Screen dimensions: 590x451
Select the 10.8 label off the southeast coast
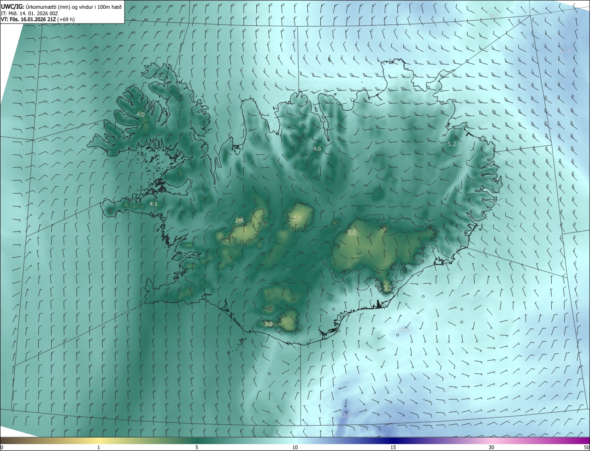tap(404, 330)
